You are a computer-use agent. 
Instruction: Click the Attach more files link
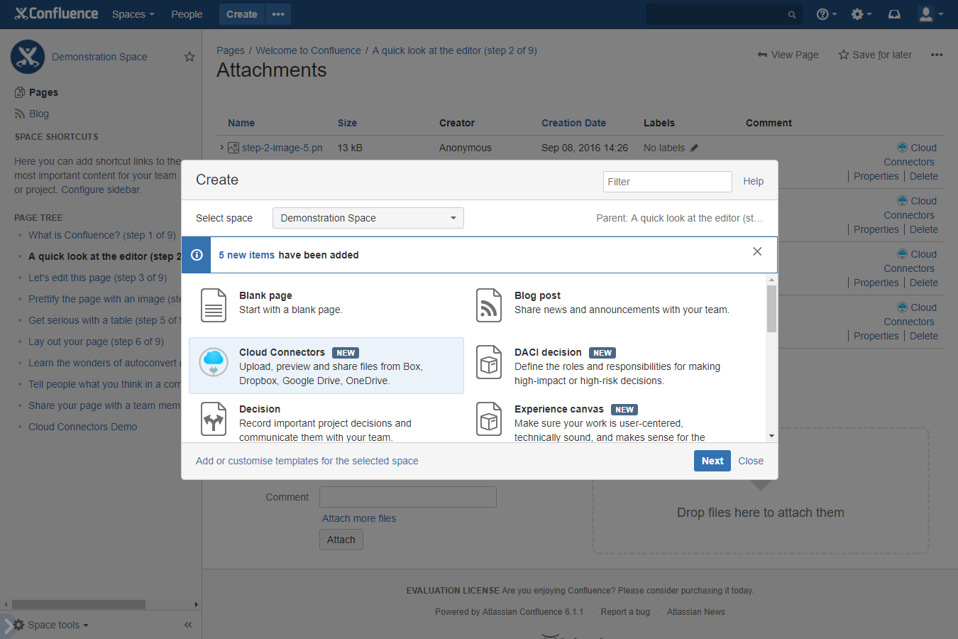(x=359, y=518)
